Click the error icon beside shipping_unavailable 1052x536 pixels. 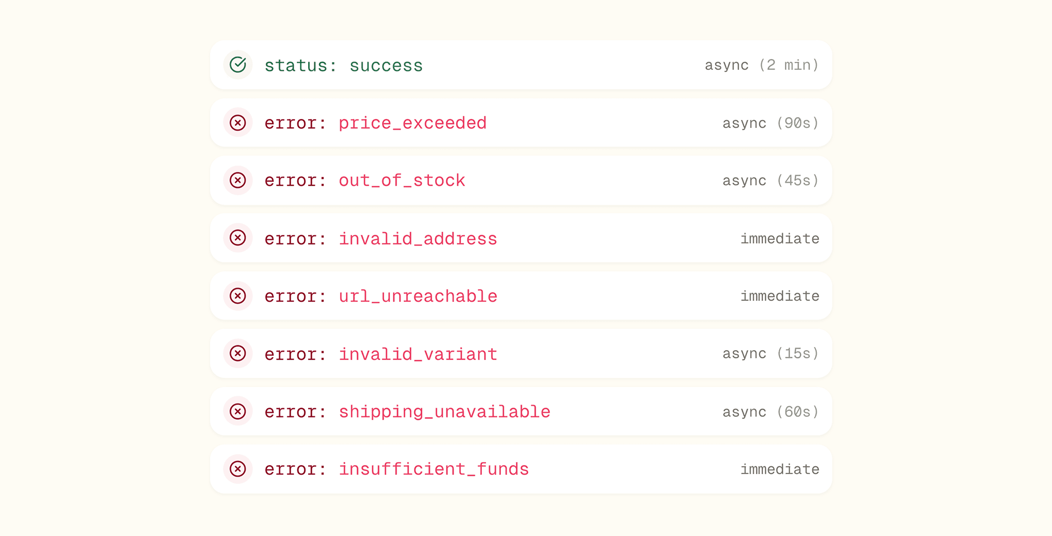[238, 411]
